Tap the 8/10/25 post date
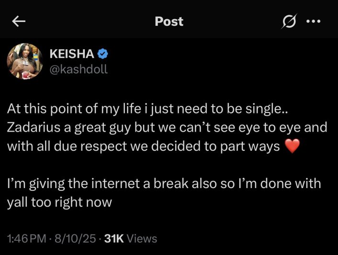338x255 pixels. tap(75, 239)
